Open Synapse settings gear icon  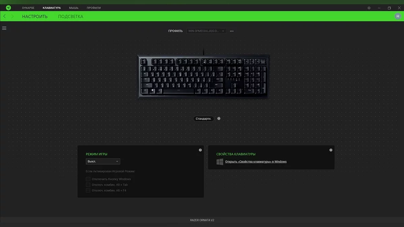[369, 8]
